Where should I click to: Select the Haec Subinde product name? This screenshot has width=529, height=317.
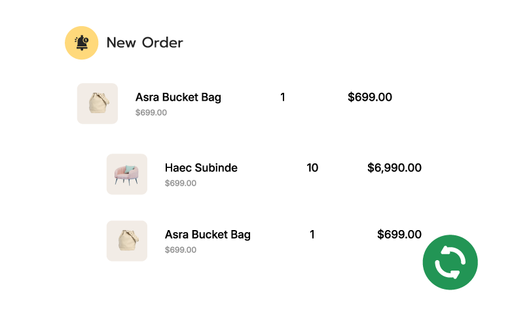point(201,168)
